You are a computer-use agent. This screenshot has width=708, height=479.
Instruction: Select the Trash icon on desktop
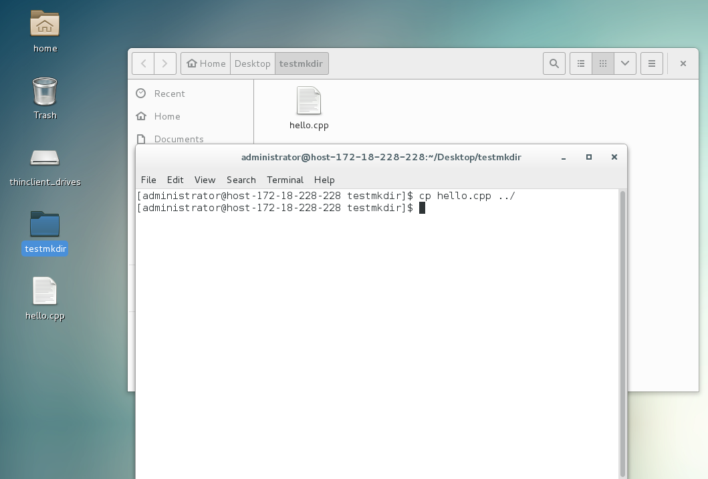pos(45,97)
